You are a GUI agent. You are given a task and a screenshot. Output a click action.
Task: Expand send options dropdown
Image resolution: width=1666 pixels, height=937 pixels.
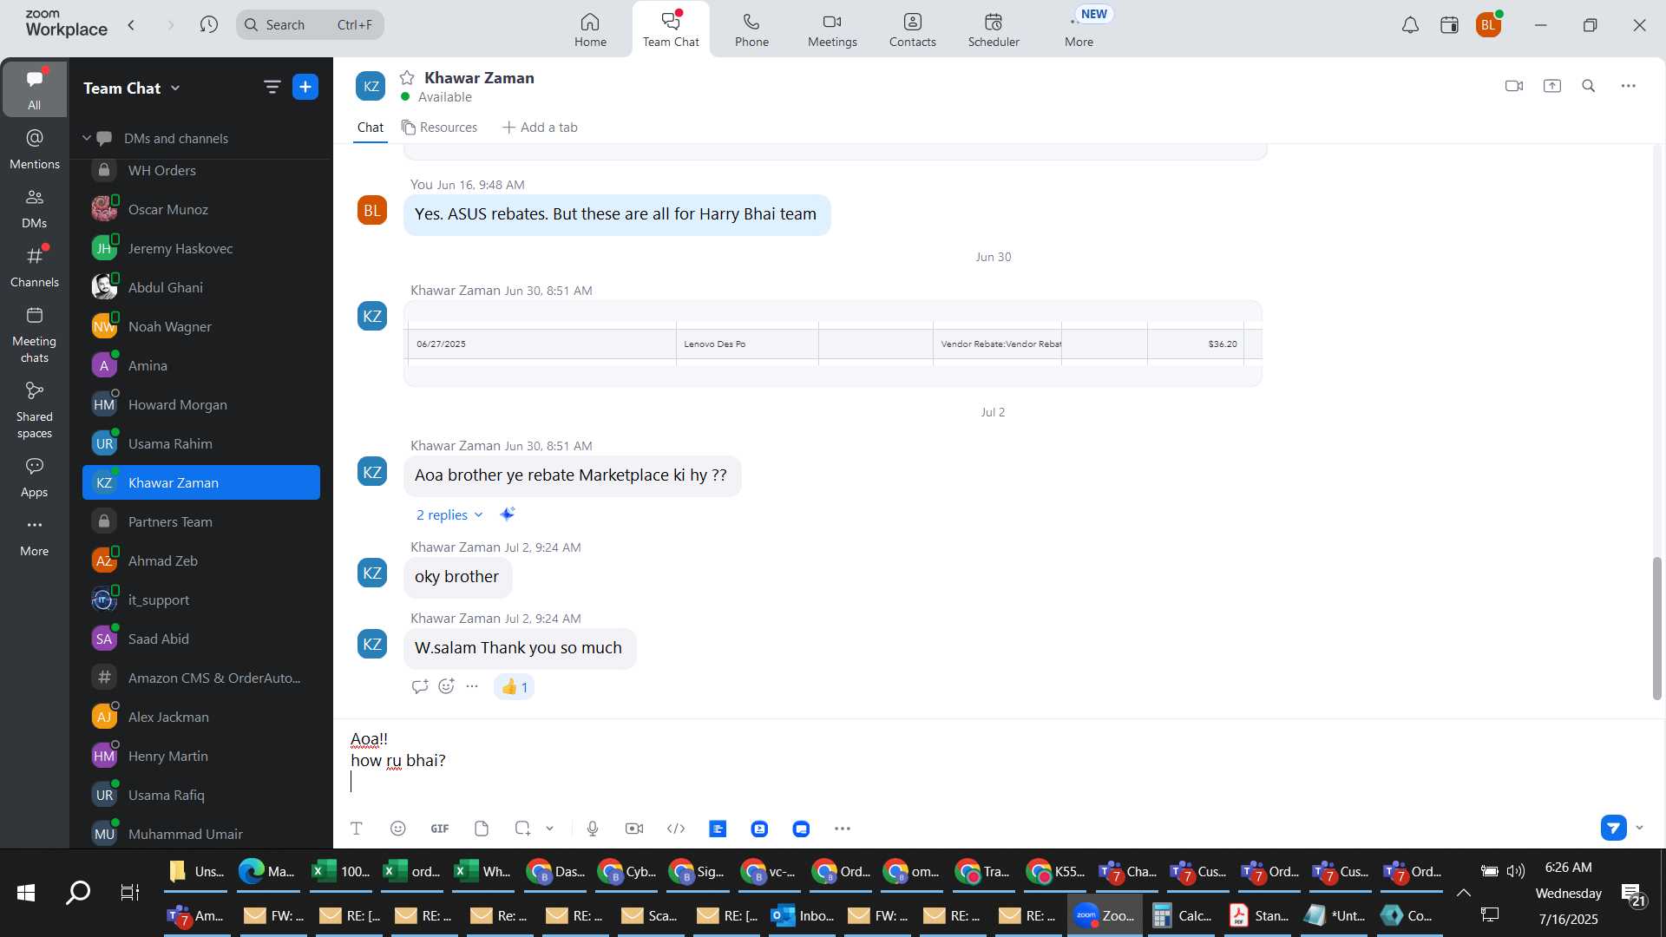click(x=1639, y=828)
